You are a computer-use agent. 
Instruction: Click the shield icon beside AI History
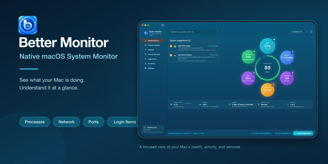click(146, 64)
